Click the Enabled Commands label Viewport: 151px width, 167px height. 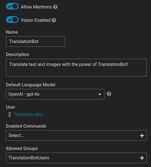coord(26,126)
